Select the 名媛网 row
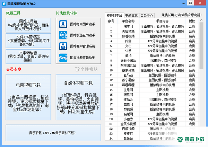 pos(152,114)
